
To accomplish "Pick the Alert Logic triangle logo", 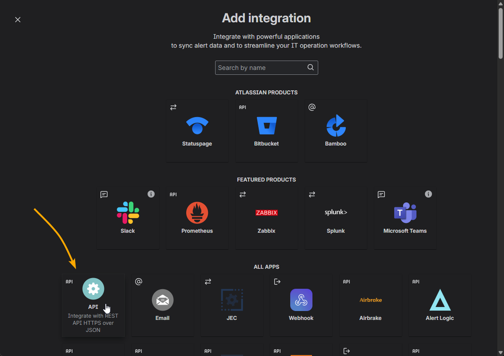I will [x=440, y=300].
